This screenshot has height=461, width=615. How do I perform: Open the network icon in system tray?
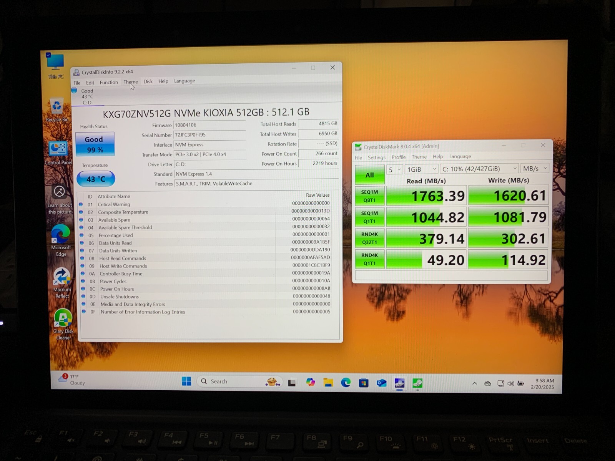click(x=500, y=383)
